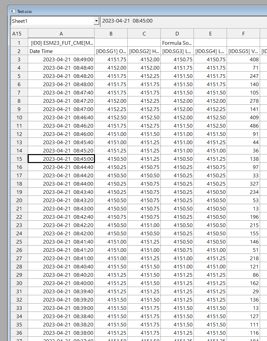Select column F header
This screenshot has height=341, width=267.
[x=243, y=34]
